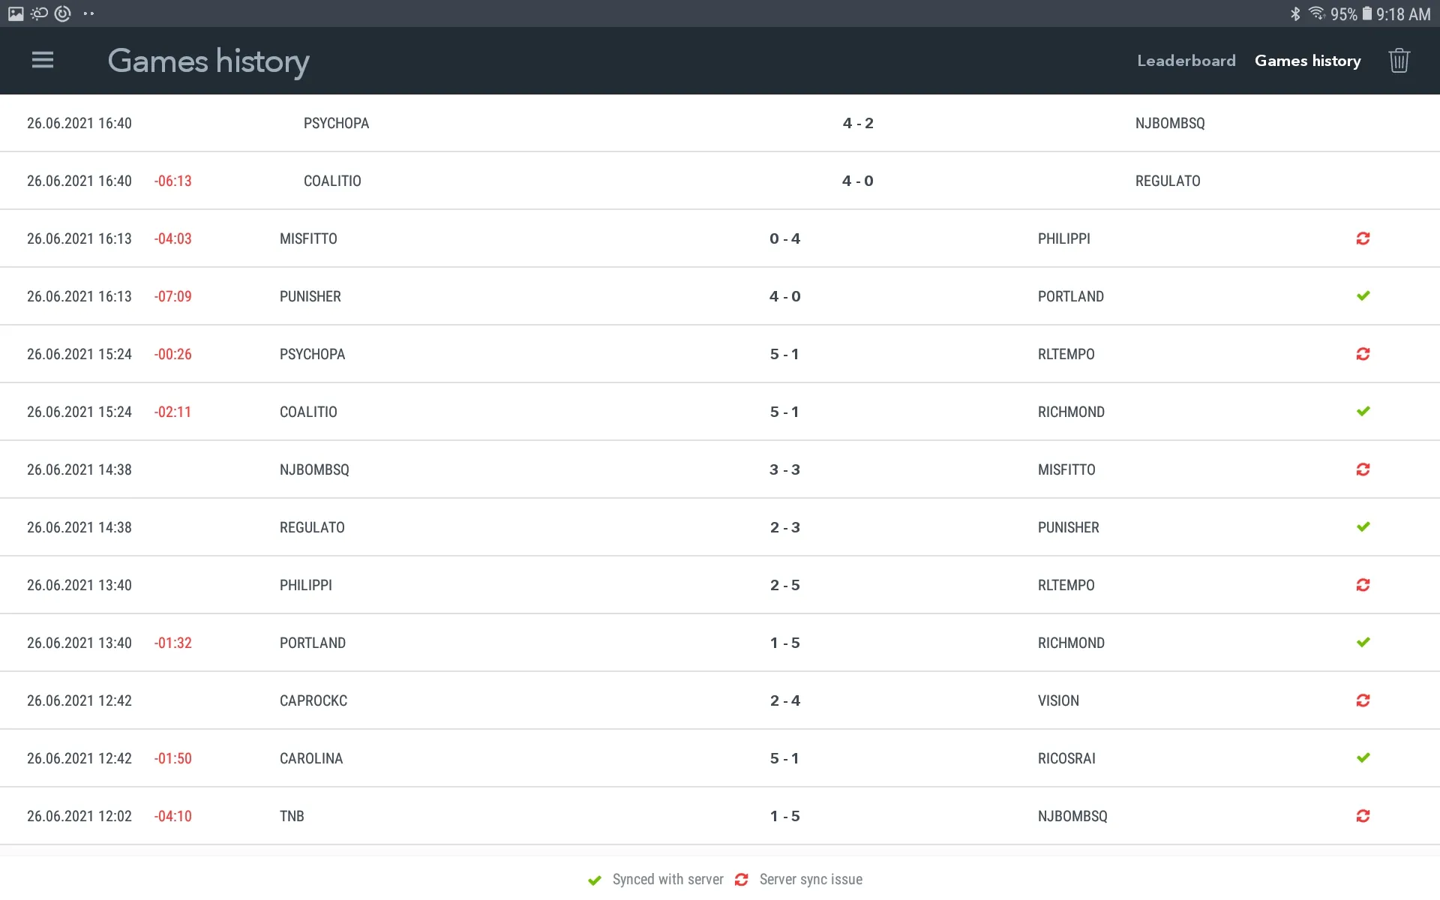
Task: Expand the Leaderboard navigation tab
Action: click(1185, 60)
